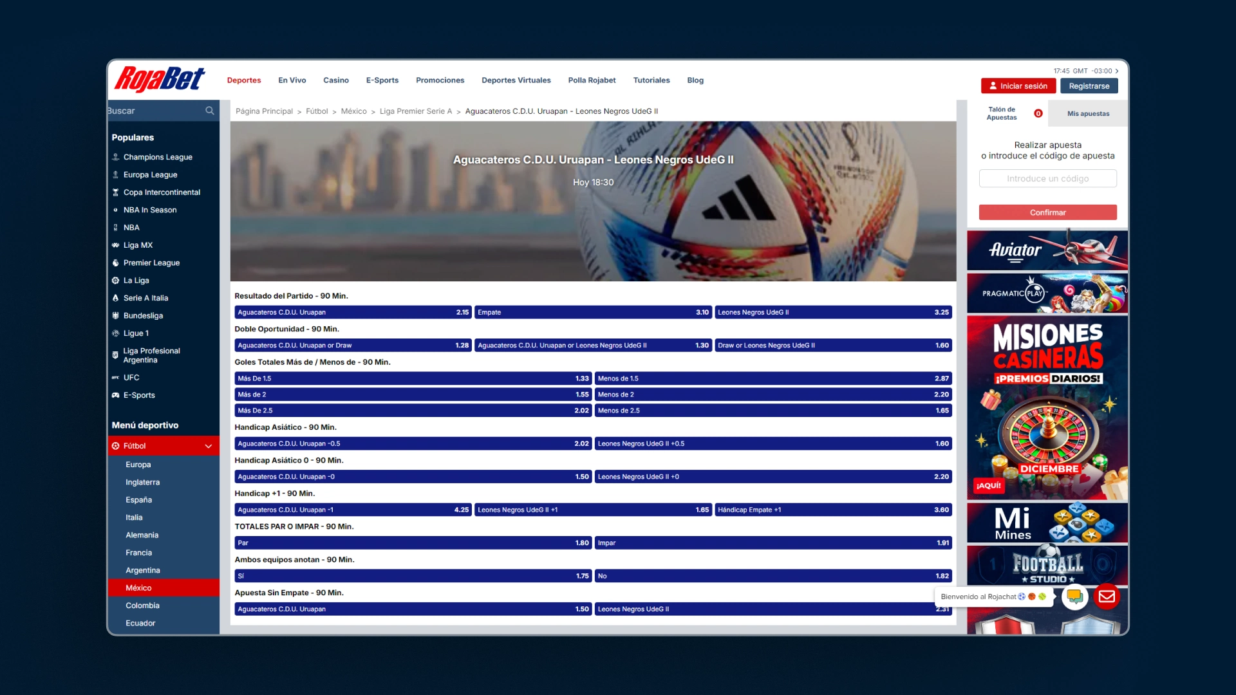The height and width of the screenshot is (695, 1236).
Task: Select Más De 2.5 goals odds
Action: (x=413, y=411)
